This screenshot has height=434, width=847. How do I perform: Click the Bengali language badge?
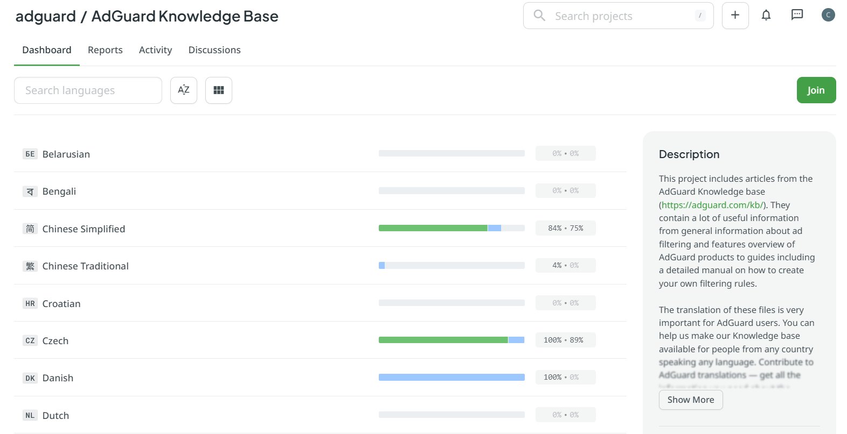pos(30,191)
